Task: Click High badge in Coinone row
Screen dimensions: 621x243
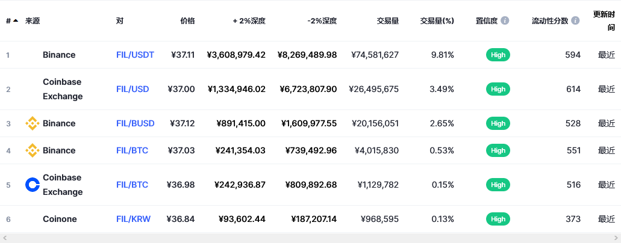Action: [x=498, y=219]
